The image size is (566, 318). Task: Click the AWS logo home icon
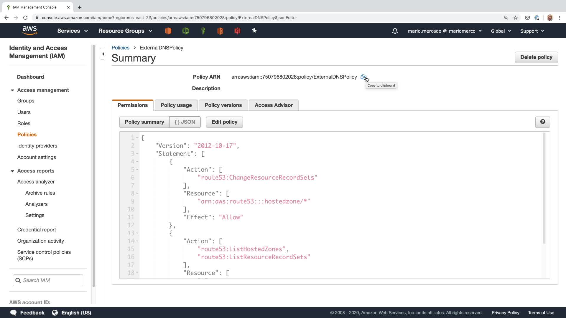point(30,31)
